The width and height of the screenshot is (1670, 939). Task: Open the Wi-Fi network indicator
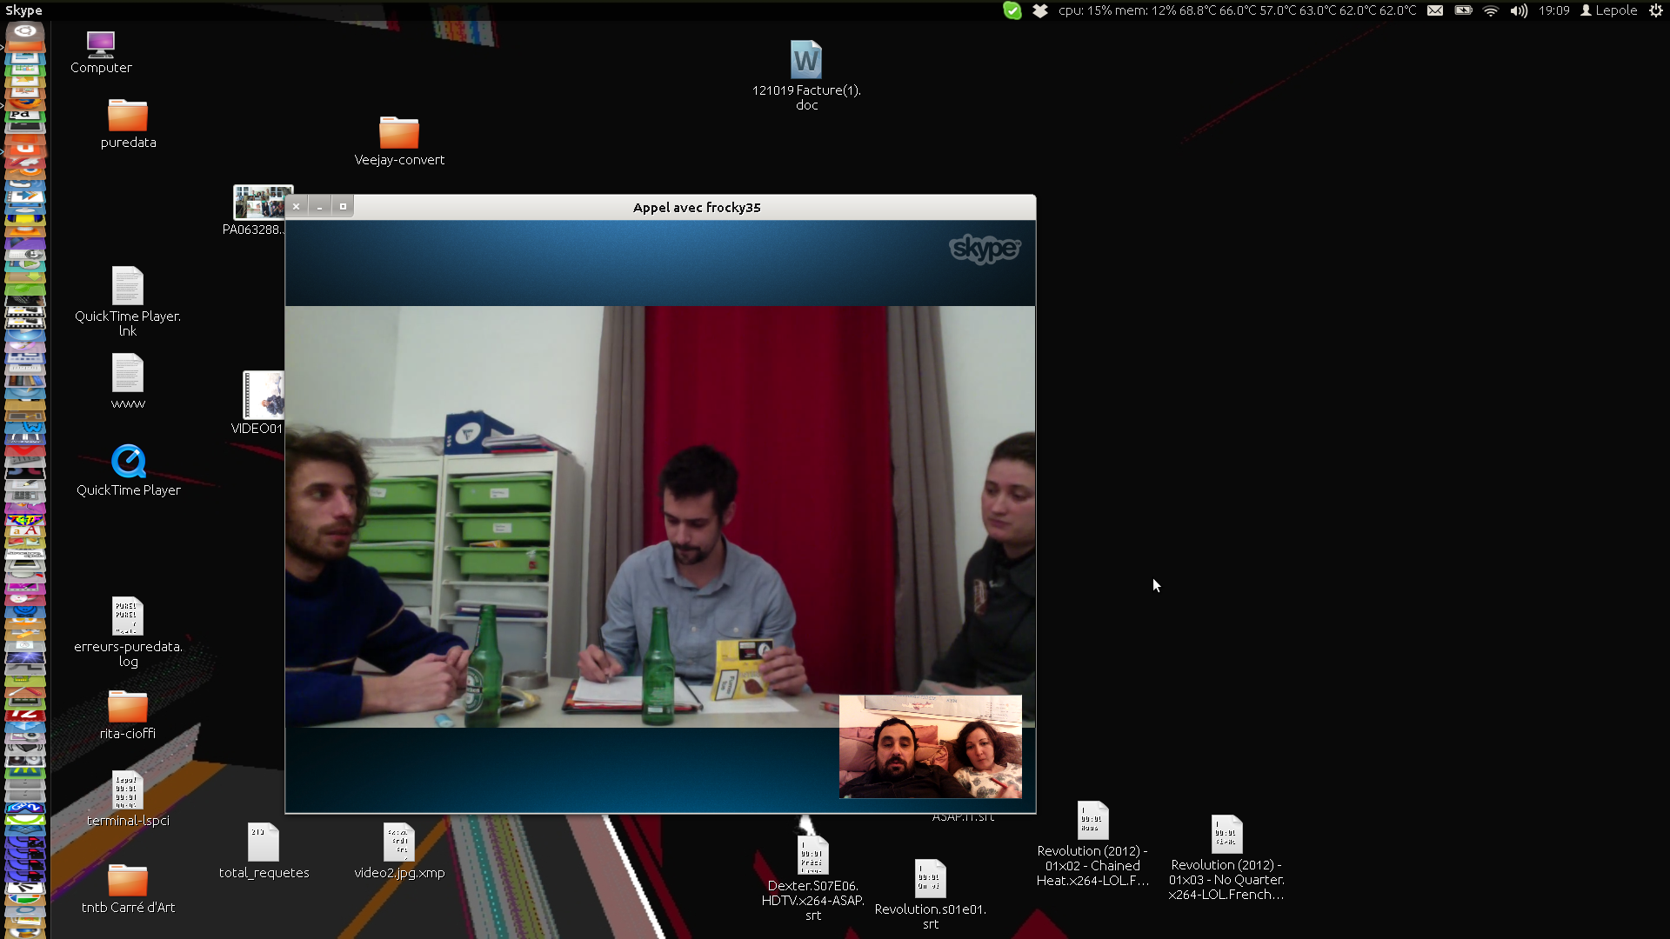tap(1491, 10)
